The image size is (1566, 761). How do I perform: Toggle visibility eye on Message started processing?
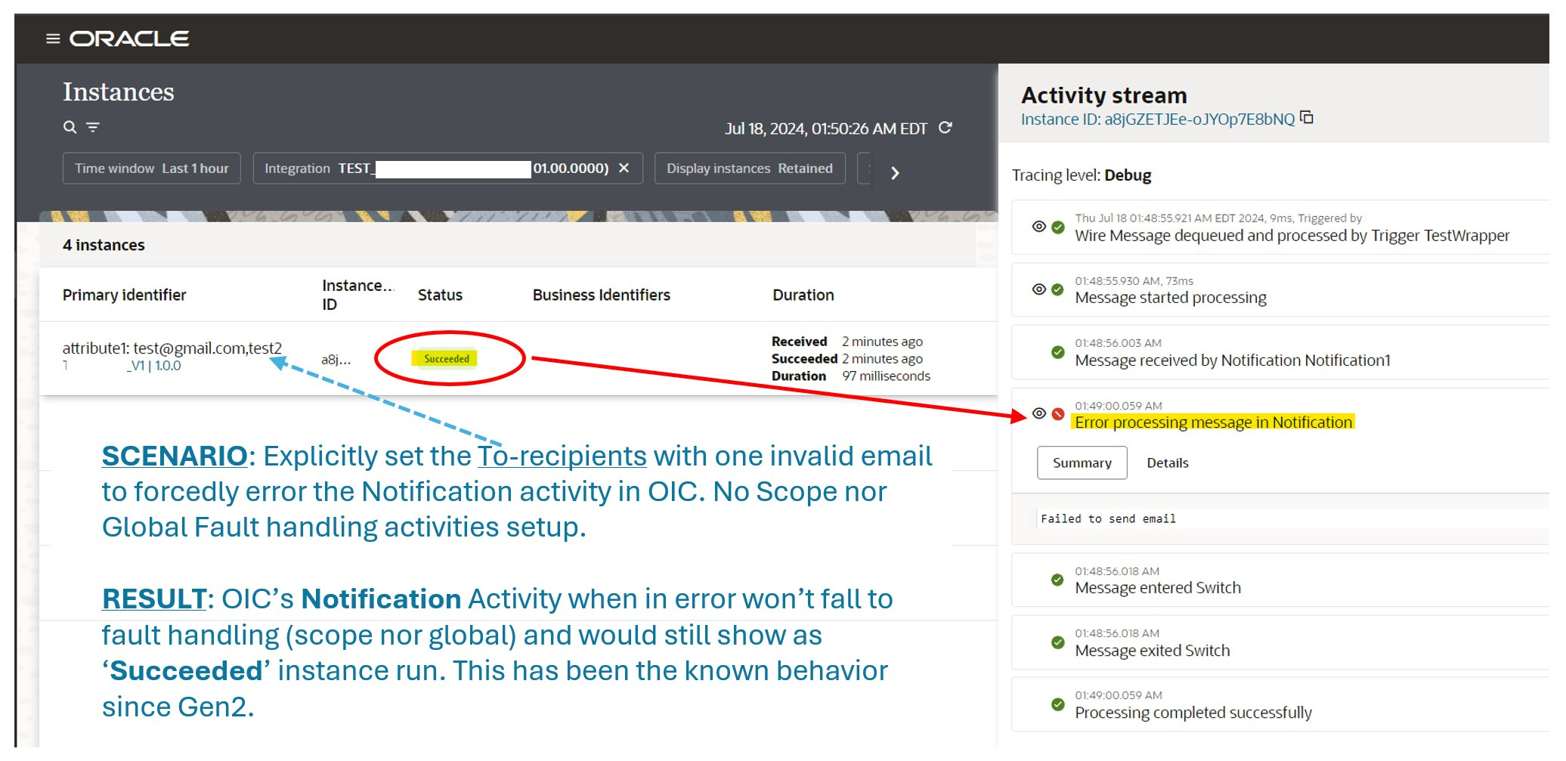[x=1038, y=289]
